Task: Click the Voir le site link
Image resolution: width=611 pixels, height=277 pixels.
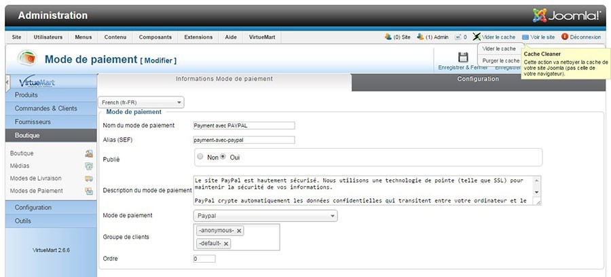Action: (x=542, y=37)
